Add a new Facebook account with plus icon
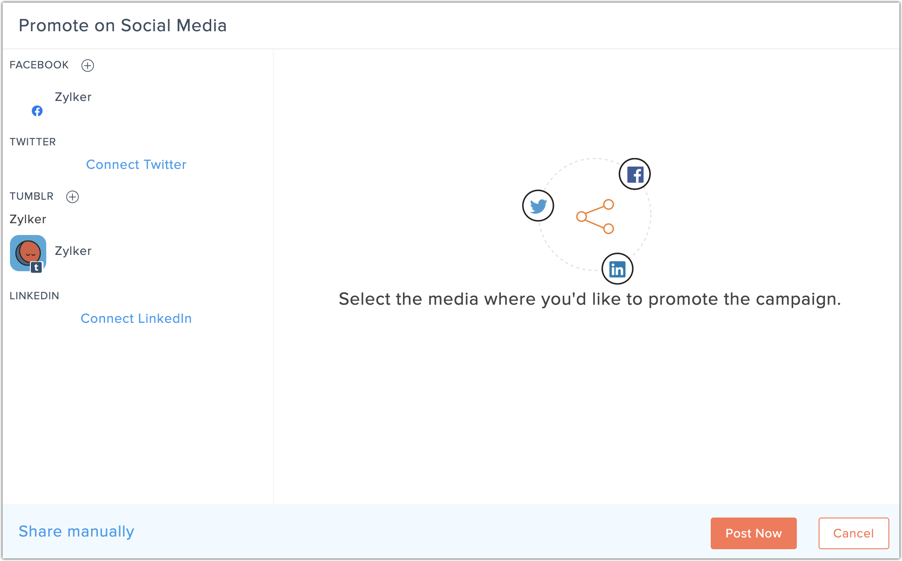 click(x=87, y=65)
